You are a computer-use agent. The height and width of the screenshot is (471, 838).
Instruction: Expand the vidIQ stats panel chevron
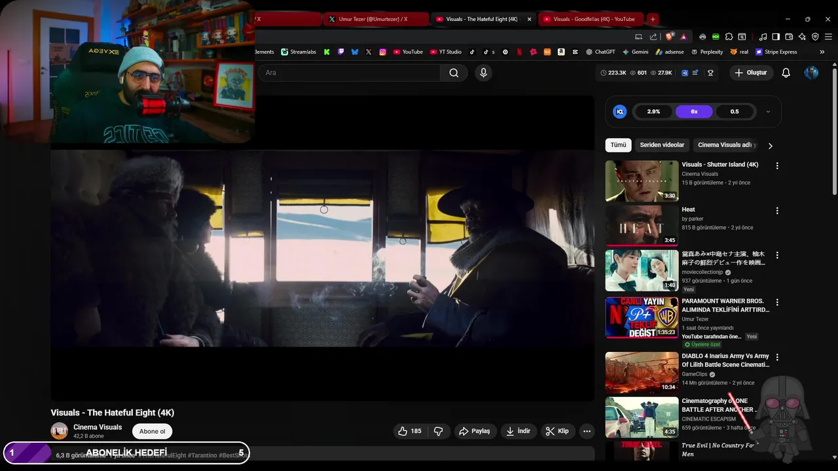click(768, 112)
